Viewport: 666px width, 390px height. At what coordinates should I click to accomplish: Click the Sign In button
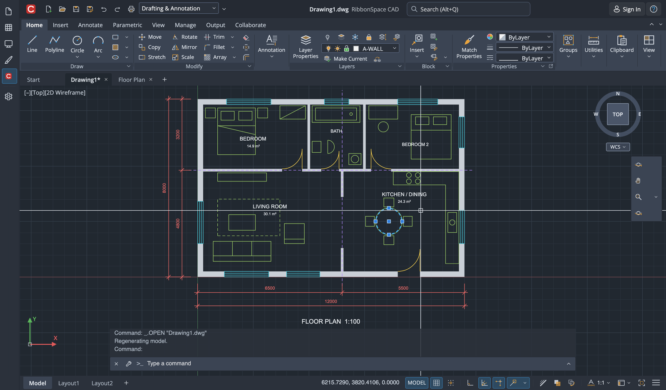(627, 9)
